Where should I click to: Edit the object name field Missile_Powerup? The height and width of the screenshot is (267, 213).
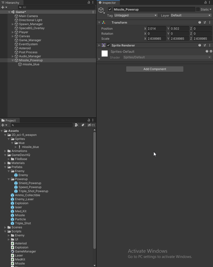154,9
